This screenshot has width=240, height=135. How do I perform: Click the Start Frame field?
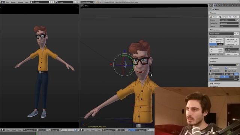[x=232, y=39]
